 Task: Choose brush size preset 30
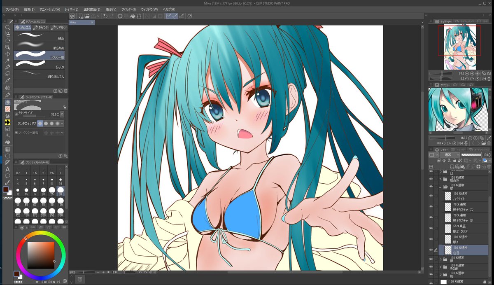(61, 192)
